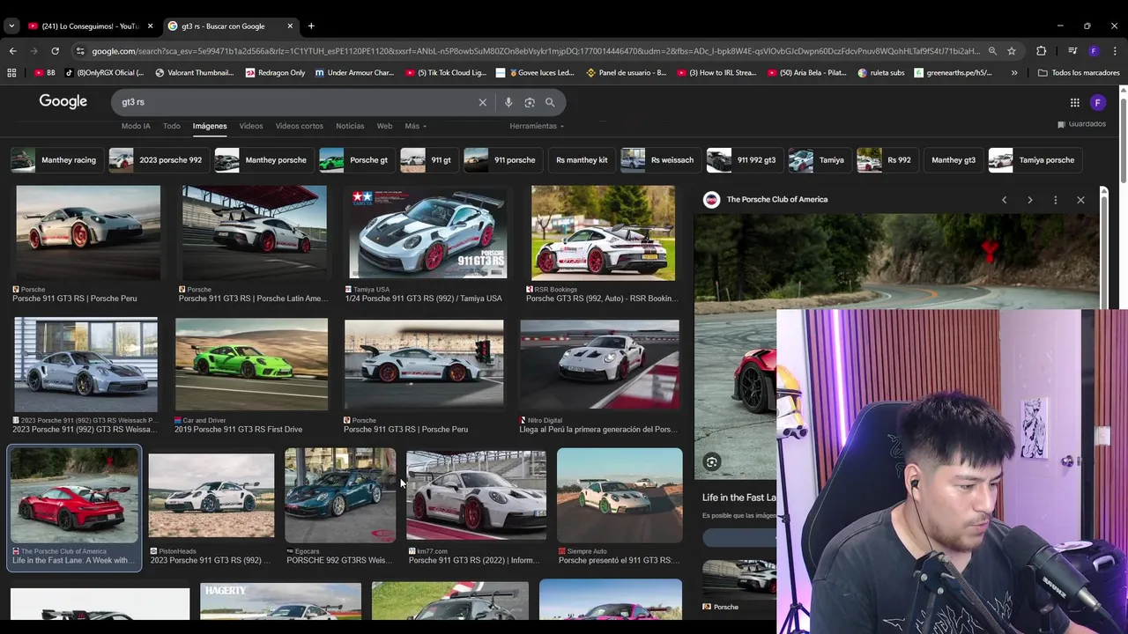
Task: Open Chrome profile avatar in toolbar
Action: tap(1094, 51)
